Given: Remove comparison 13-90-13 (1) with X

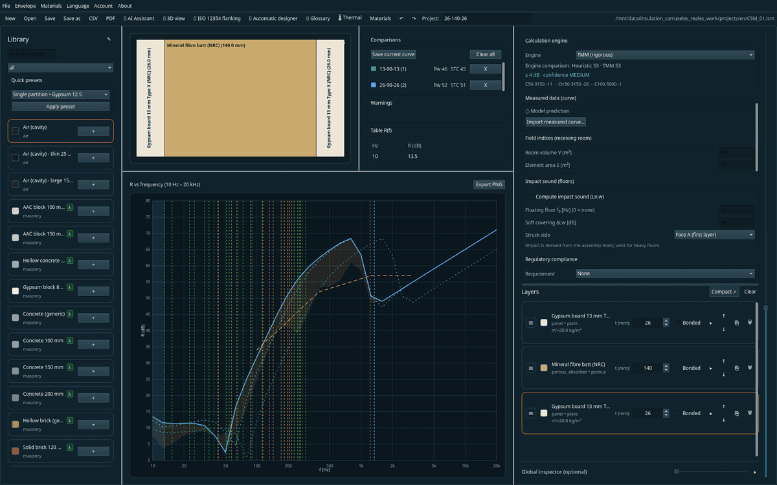Looking at the screenshot, I should point(485,69).
